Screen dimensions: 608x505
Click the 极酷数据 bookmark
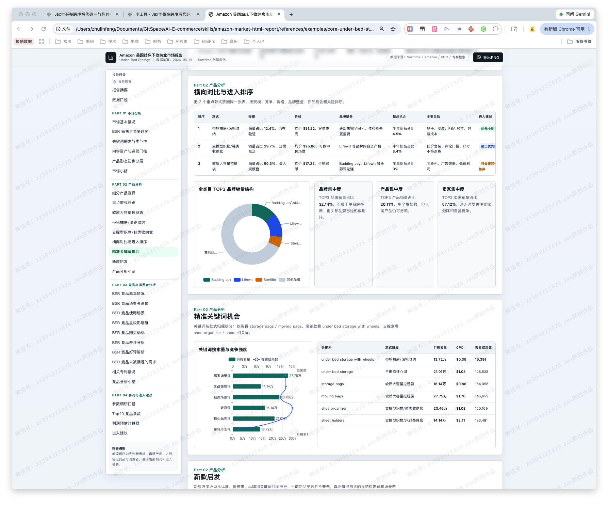[x=24, y=42]
